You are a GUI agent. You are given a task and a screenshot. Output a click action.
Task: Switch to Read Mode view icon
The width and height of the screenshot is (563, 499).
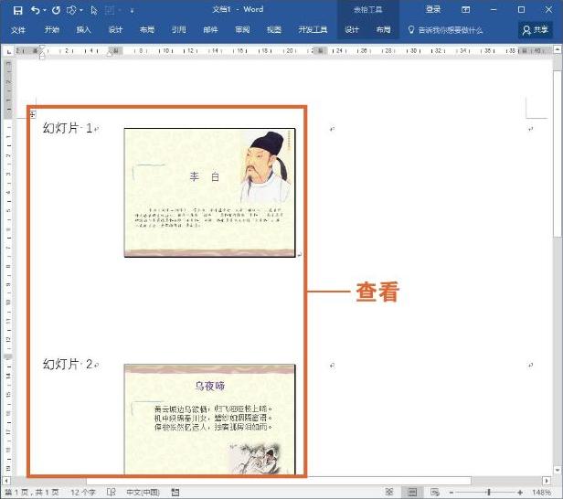click(388, 493)
